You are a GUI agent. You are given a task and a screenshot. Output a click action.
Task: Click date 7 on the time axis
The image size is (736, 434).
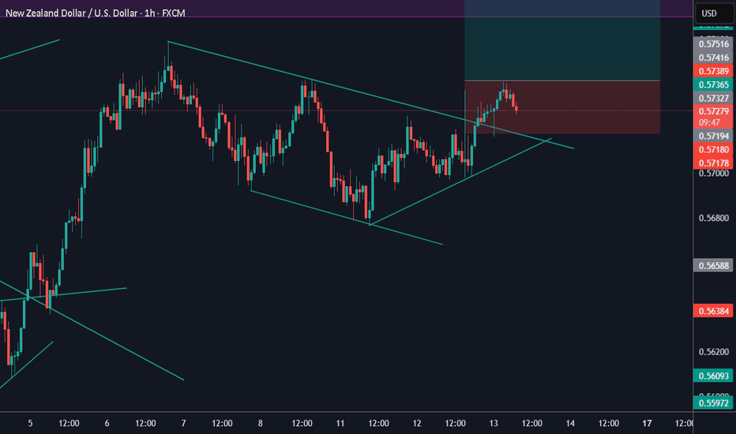183,423
